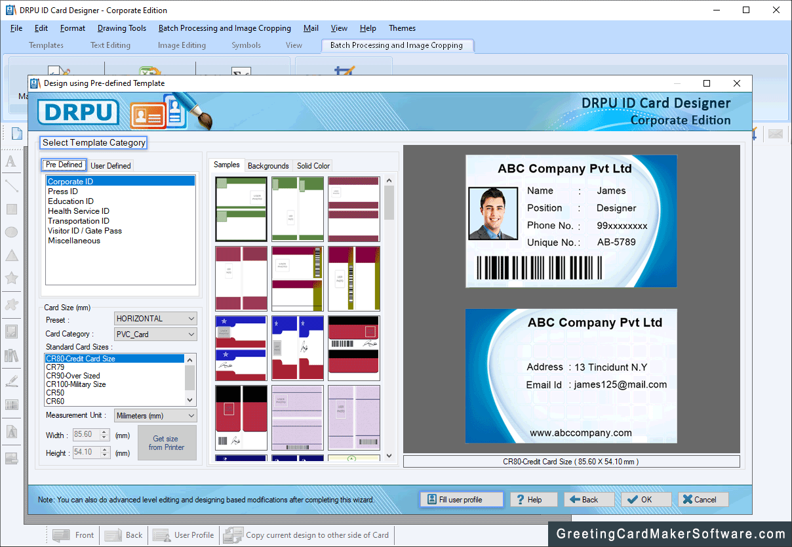Image resolution: width=792 pixels, height=547 pixels.
Task: Click the Height 54.10 input field
Action: click(87, 453)
